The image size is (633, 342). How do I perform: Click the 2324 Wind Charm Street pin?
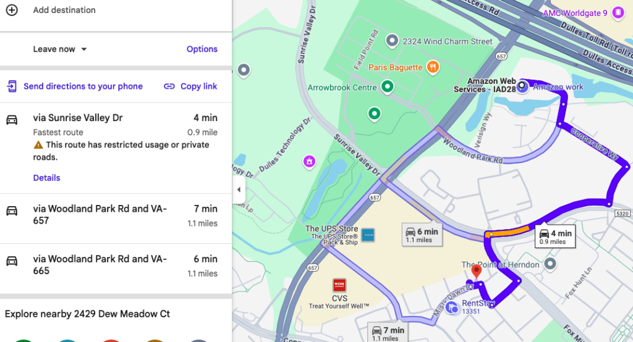[391, 41]
